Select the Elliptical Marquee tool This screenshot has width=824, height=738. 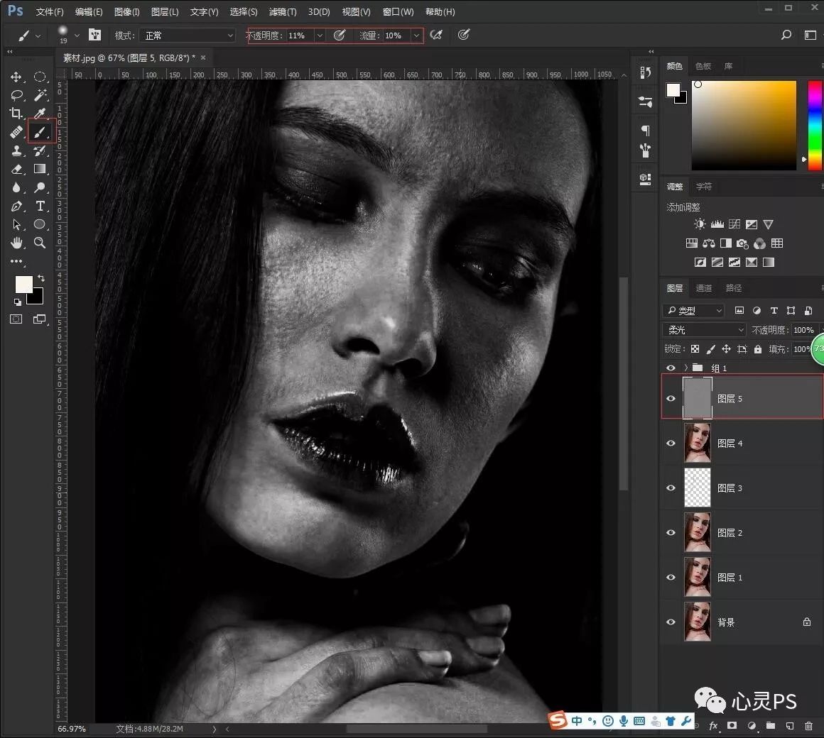tap(39, 77)
